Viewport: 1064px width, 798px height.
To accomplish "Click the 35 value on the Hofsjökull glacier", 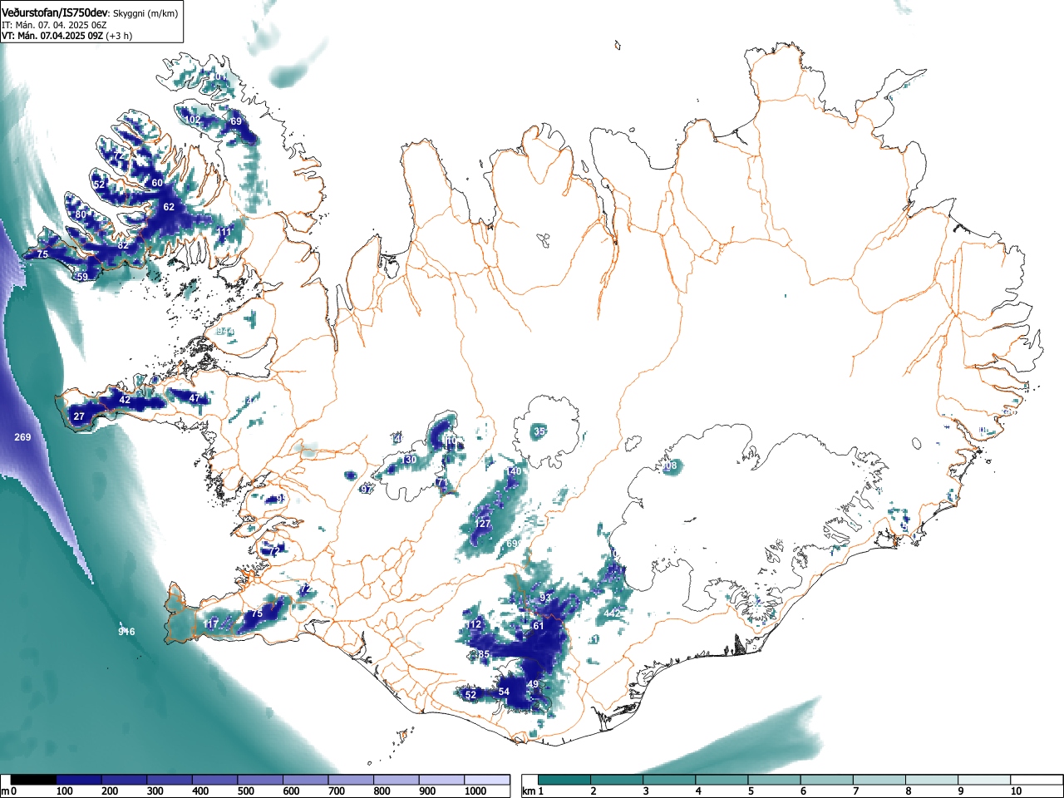I will [x=539, y=431].
